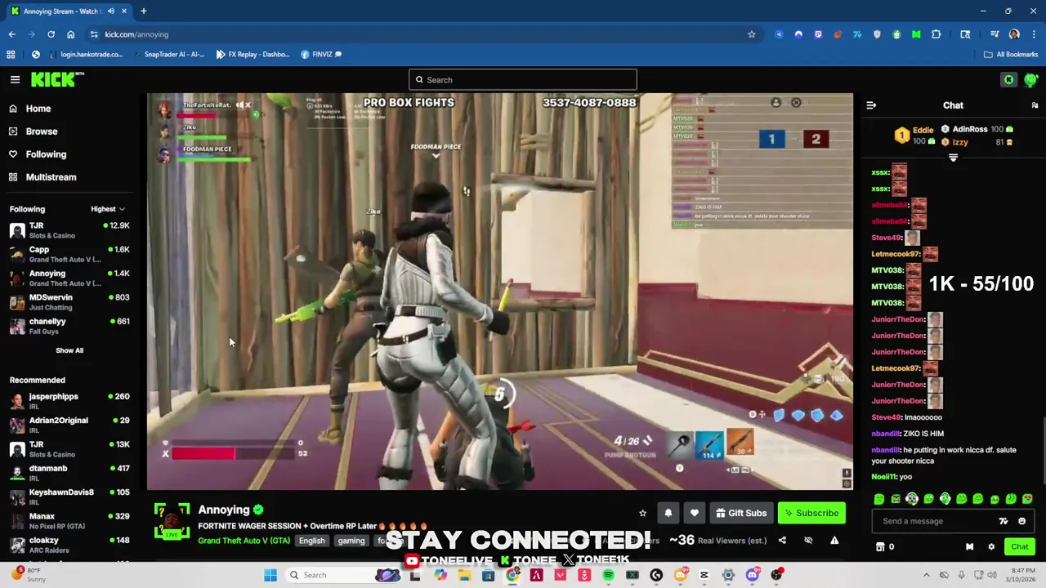Bookmark page with Chrome star icon
This screenshot has height=588, width=1046.
751,34
